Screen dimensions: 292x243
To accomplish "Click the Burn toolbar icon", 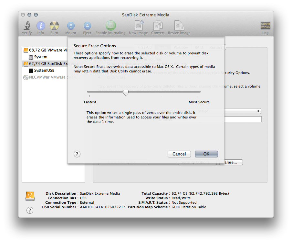I will pos(54,26).
